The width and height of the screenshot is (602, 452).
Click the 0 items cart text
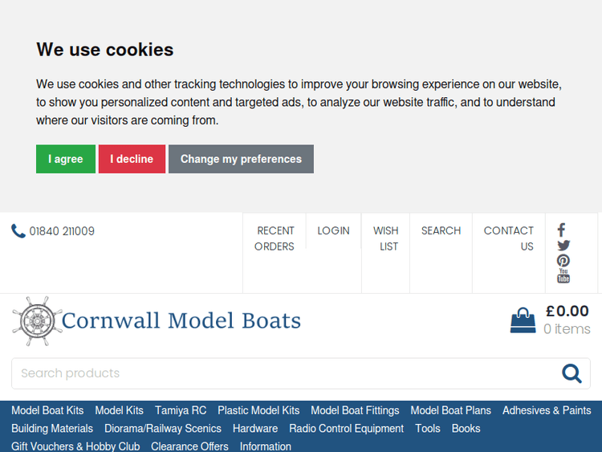pyautogui.click(x=567, y=329)
